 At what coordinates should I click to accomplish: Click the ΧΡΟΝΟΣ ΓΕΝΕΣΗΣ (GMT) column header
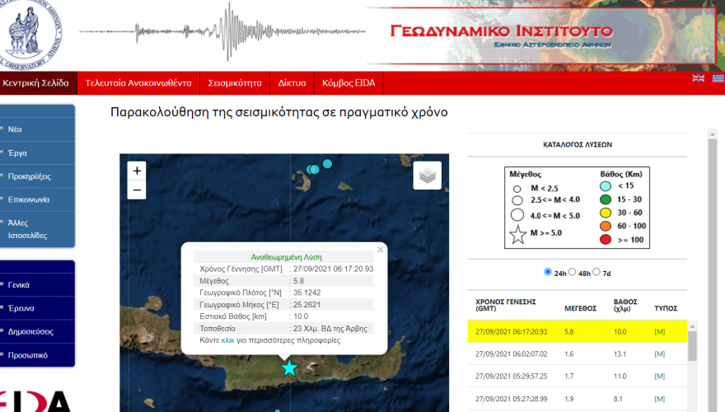coord(505,305)
